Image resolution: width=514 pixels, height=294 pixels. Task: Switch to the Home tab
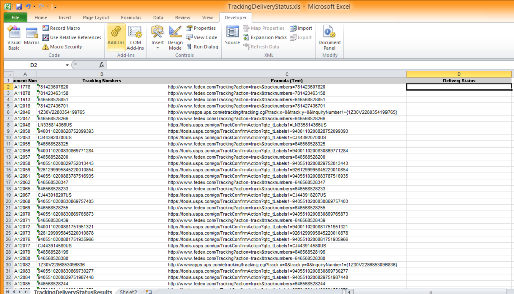click(x=41, y=18)
